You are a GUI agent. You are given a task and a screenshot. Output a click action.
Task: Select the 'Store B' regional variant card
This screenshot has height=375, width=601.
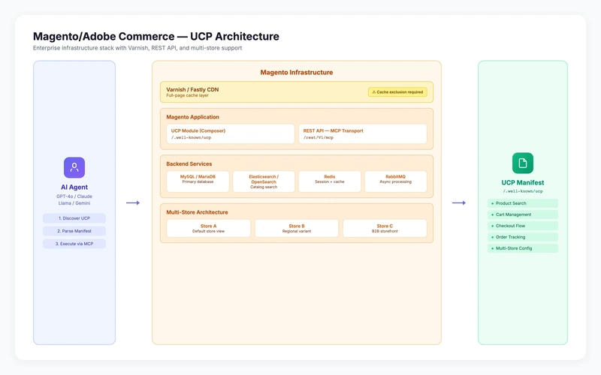point(297,229)
